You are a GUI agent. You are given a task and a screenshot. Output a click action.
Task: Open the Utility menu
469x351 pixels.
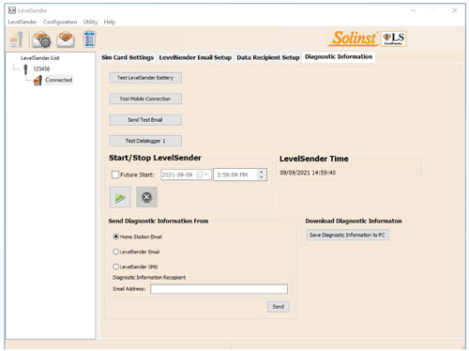tap(90, 22)
